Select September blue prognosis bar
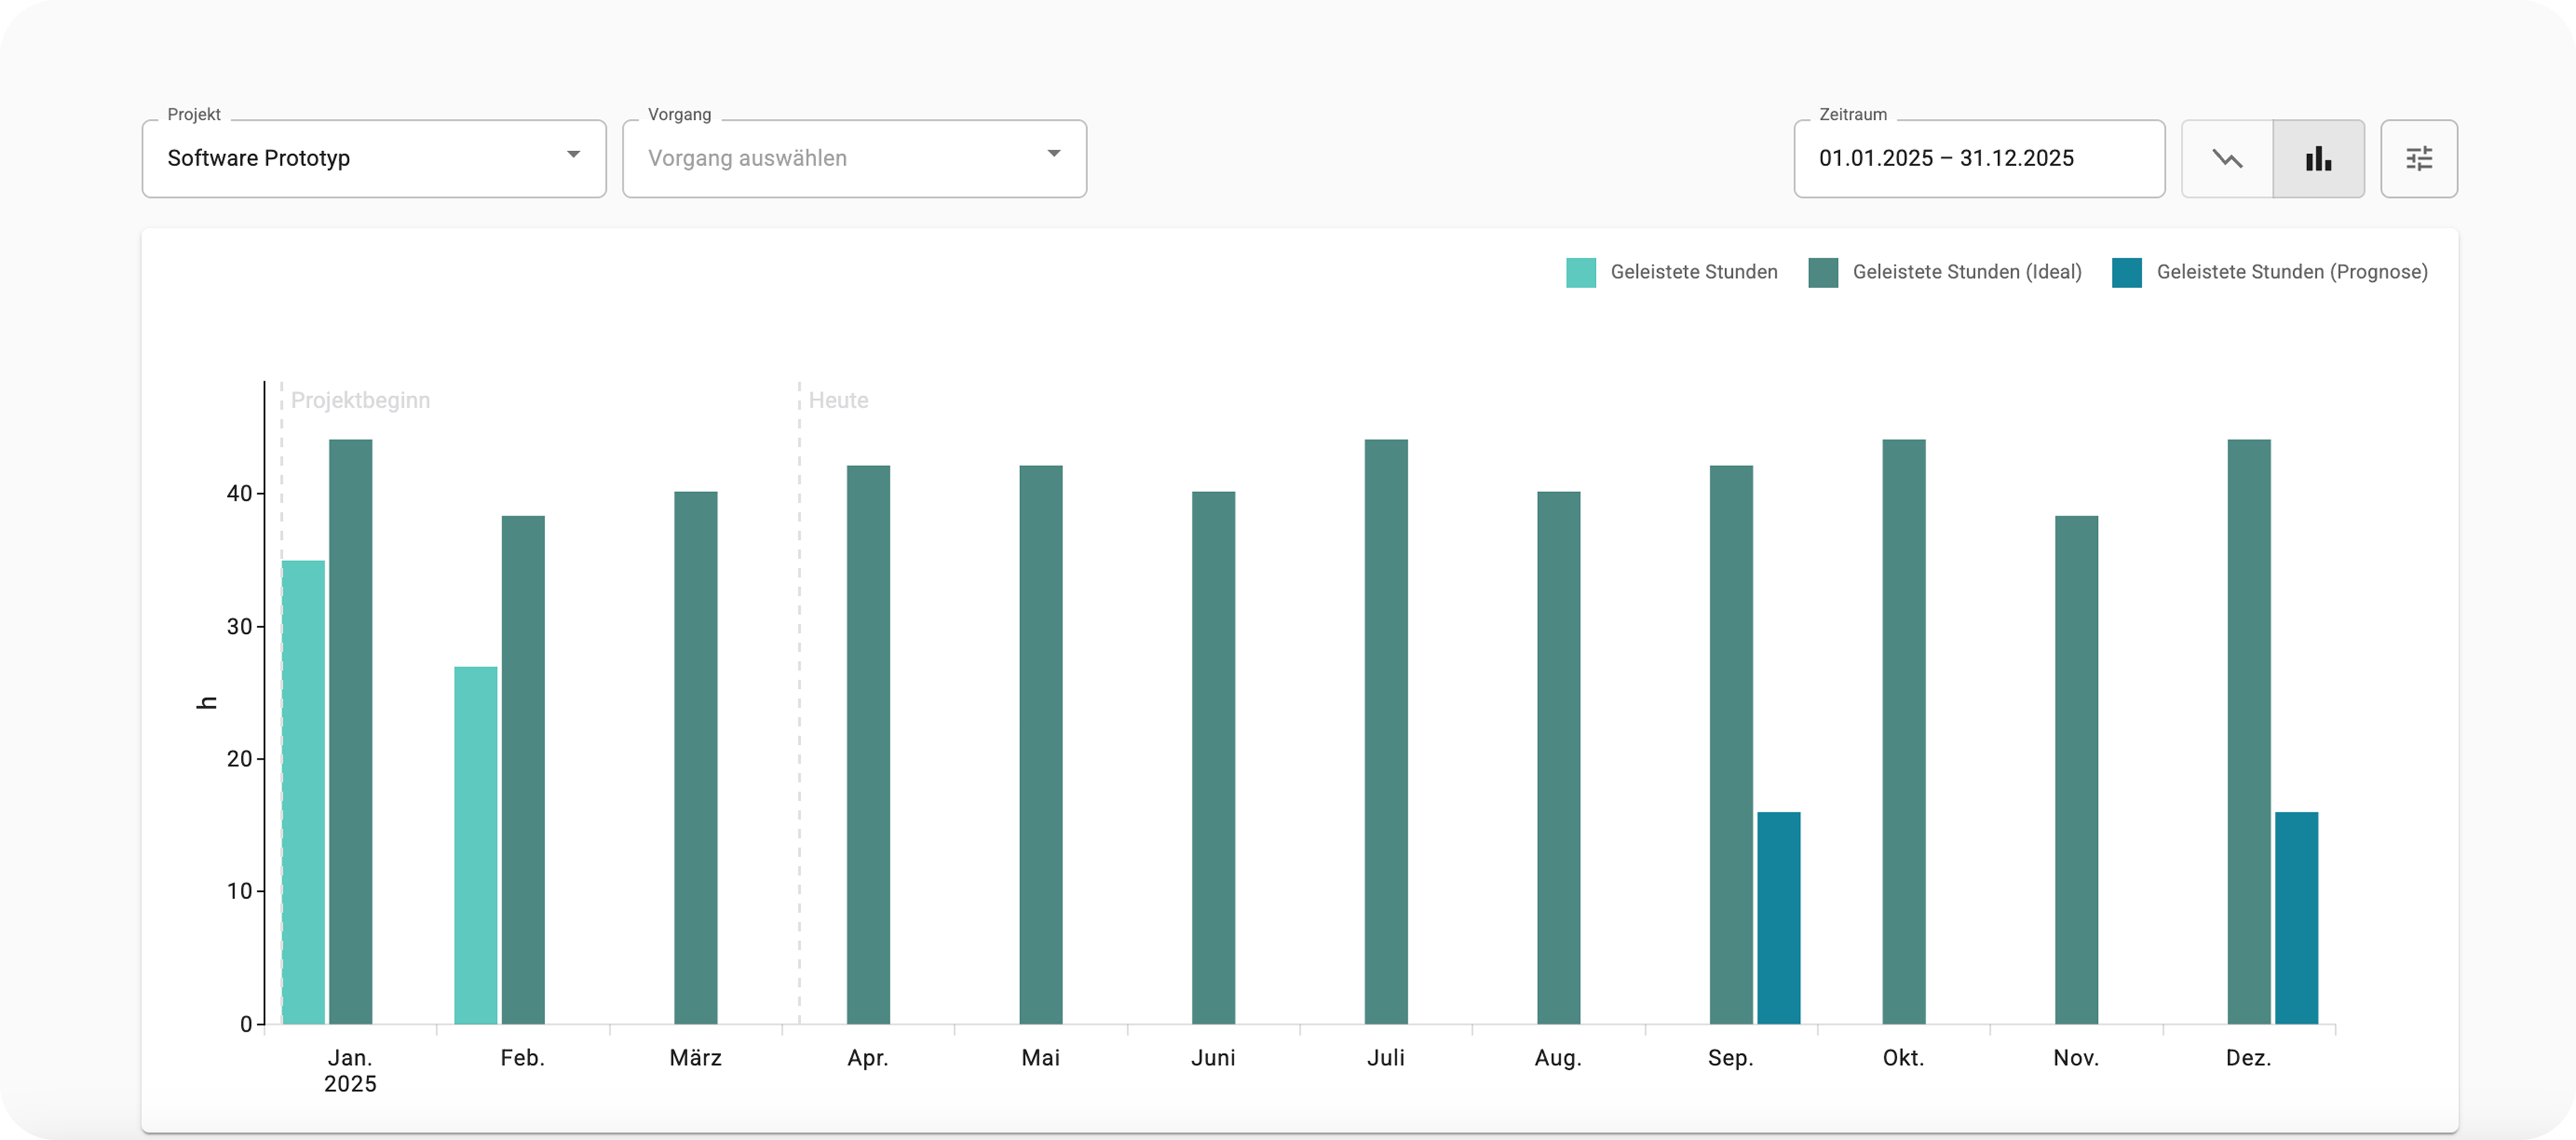Image resolution: width=2576 pixels, height=1140 pixels. (x=1778, y=918)
